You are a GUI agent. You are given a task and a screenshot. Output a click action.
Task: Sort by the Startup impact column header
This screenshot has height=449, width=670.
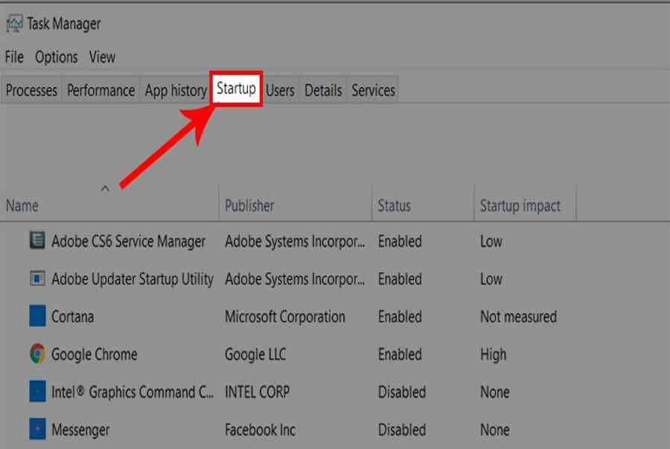pyautogui.click(x=520, y=206)
